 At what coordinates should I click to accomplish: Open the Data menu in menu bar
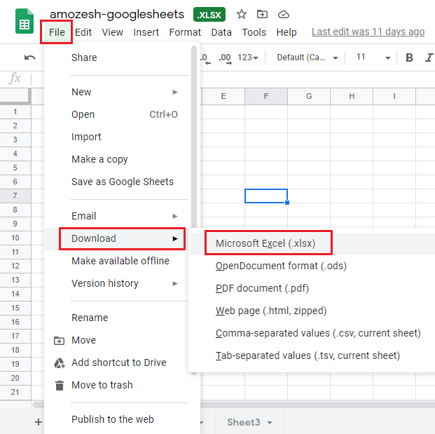click(221, 32)
